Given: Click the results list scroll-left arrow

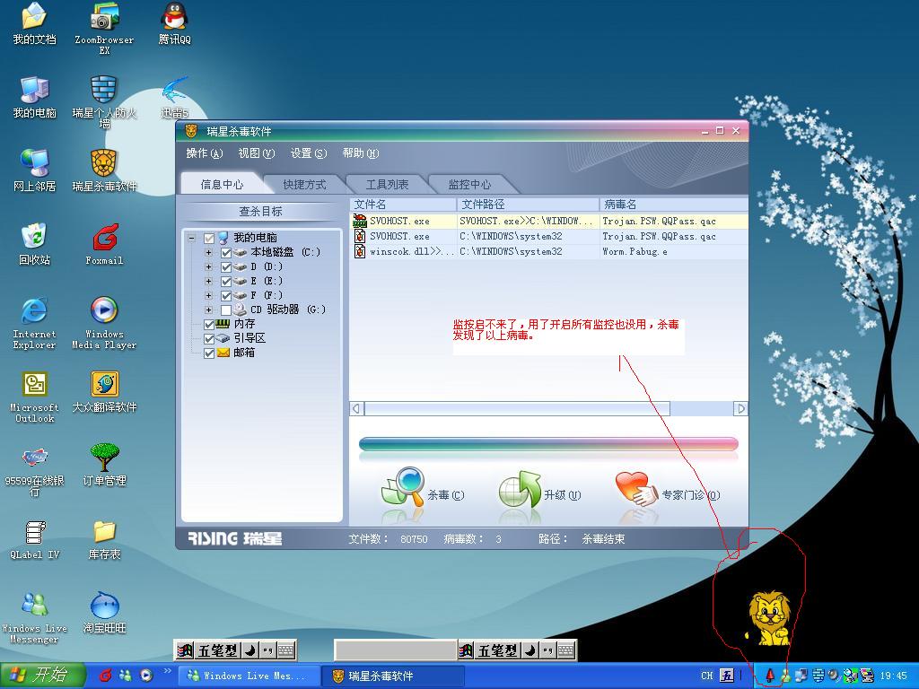Looking at the screenshot, I should [356, 408].
